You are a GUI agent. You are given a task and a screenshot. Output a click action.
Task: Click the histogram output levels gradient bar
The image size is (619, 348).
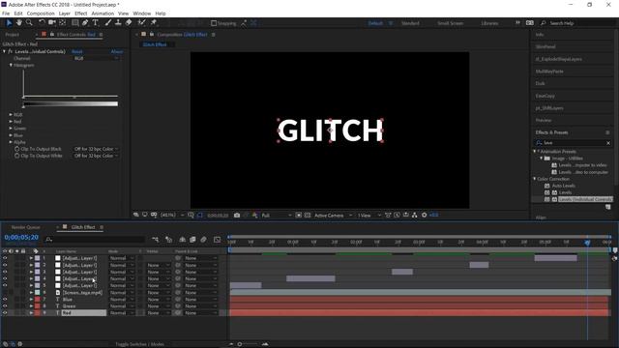pos(71,104)
